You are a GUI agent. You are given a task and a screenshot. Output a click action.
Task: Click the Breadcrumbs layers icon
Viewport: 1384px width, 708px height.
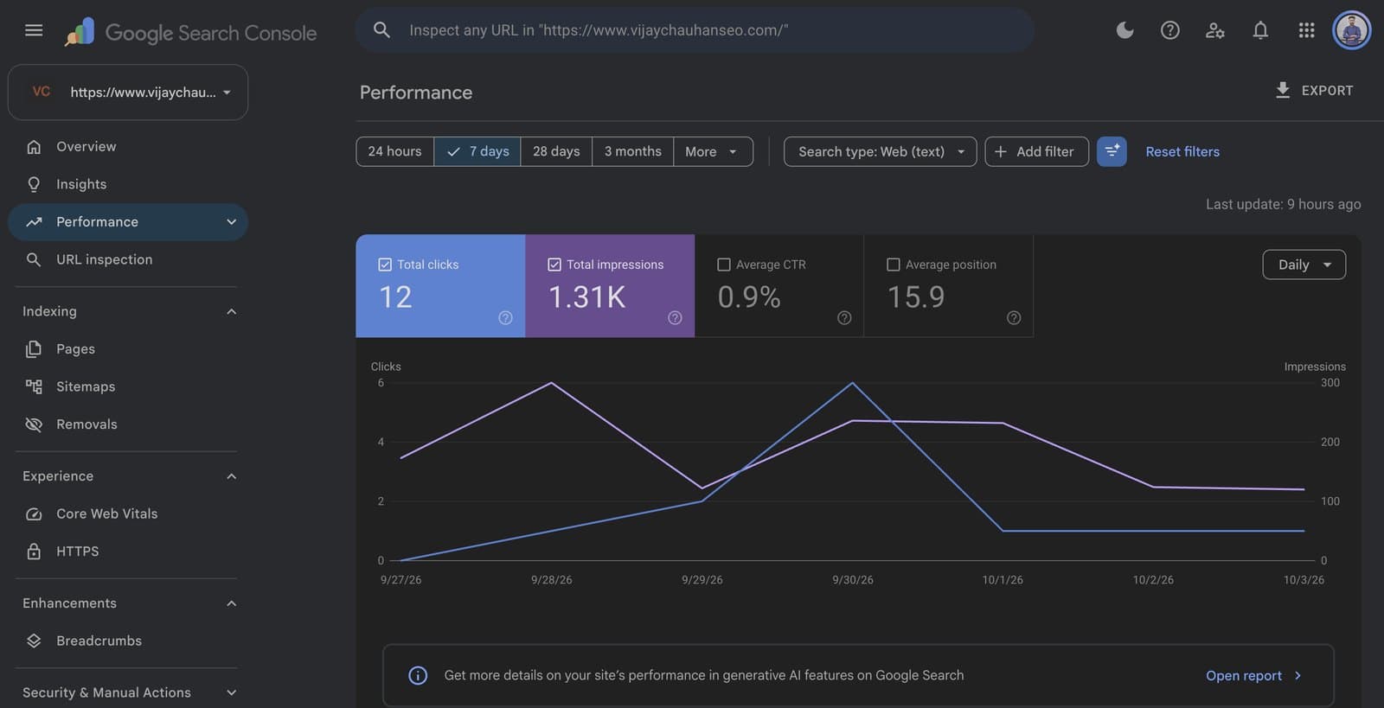point(34,641)
